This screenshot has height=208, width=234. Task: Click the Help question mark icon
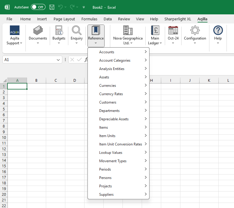pos(218,30)
